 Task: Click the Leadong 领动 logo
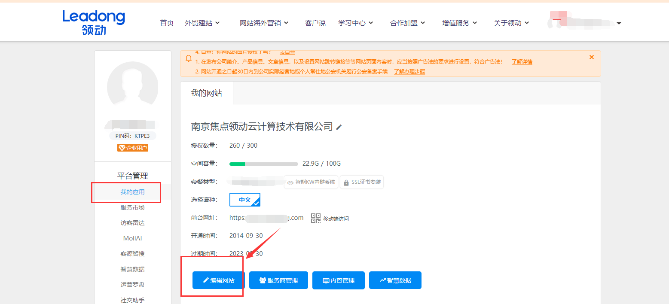[x=93, y=21]
